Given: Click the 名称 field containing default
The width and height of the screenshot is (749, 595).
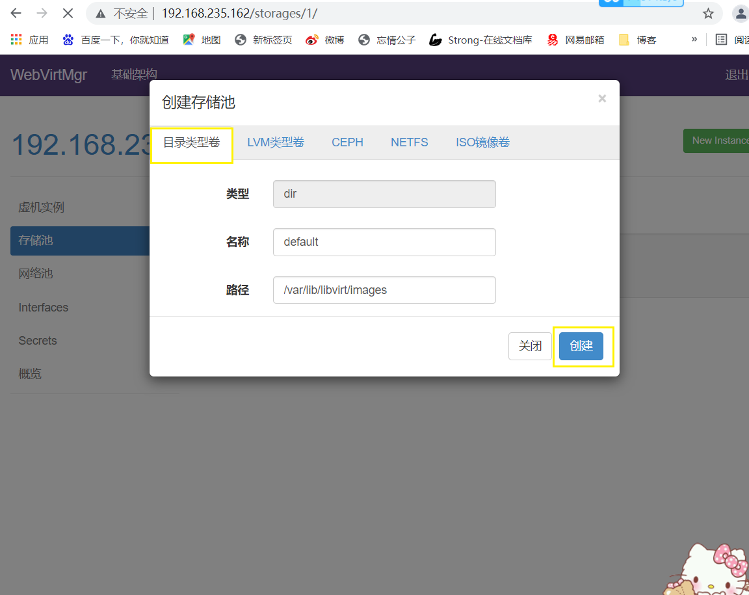Looking at the screenshot, I should coord(384,241).
